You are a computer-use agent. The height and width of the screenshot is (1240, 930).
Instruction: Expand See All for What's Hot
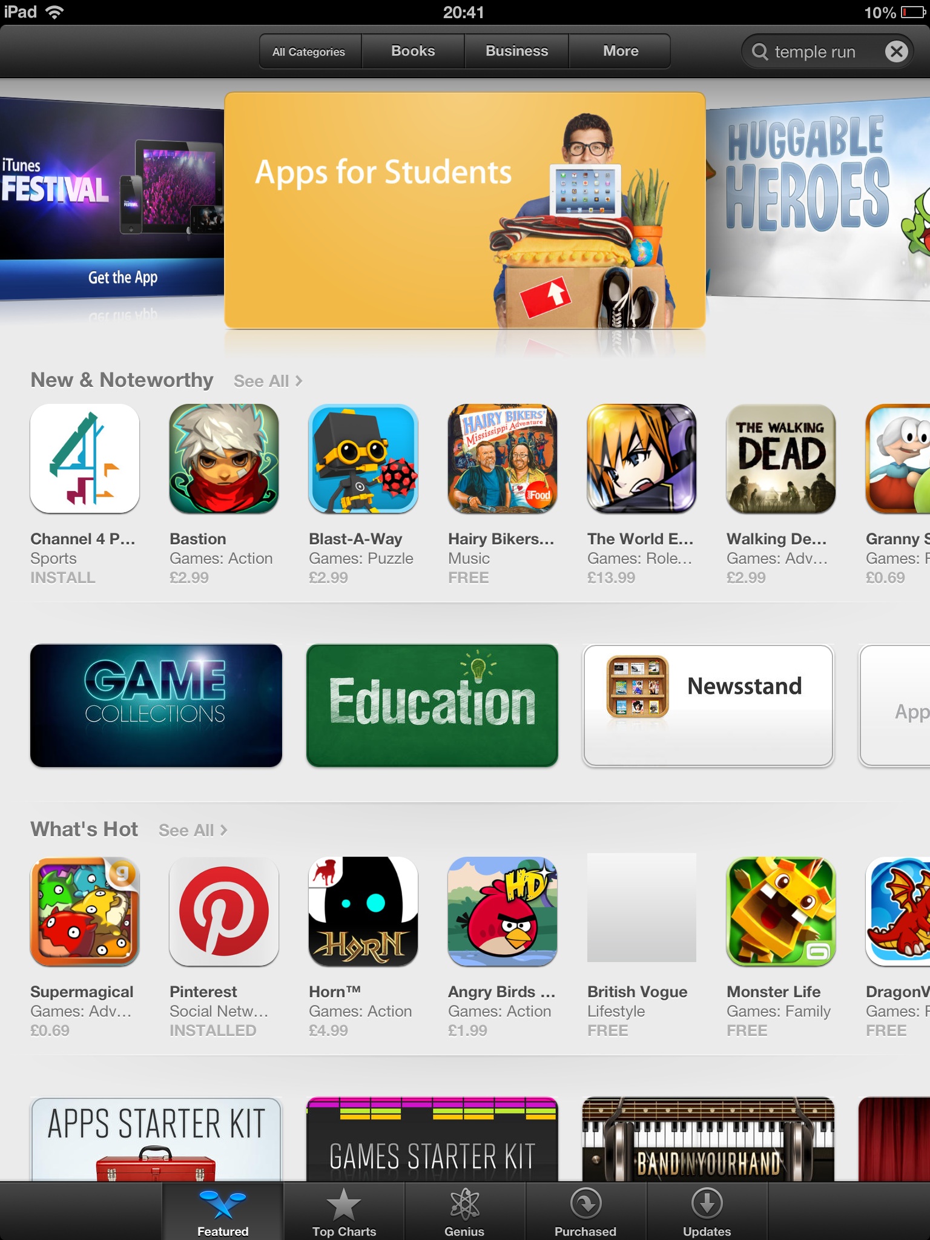[193, 830]
